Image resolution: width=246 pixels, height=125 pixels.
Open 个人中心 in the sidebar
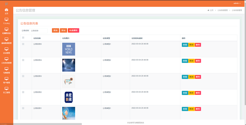[6, 21]
